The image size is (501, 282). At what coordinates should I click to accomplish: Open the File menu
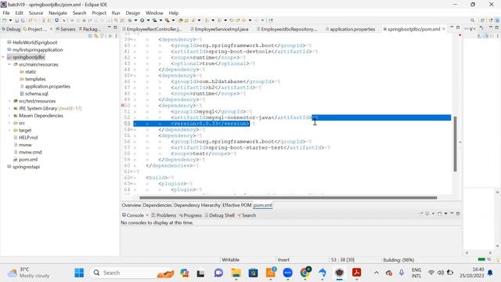(x=6, y=13)
